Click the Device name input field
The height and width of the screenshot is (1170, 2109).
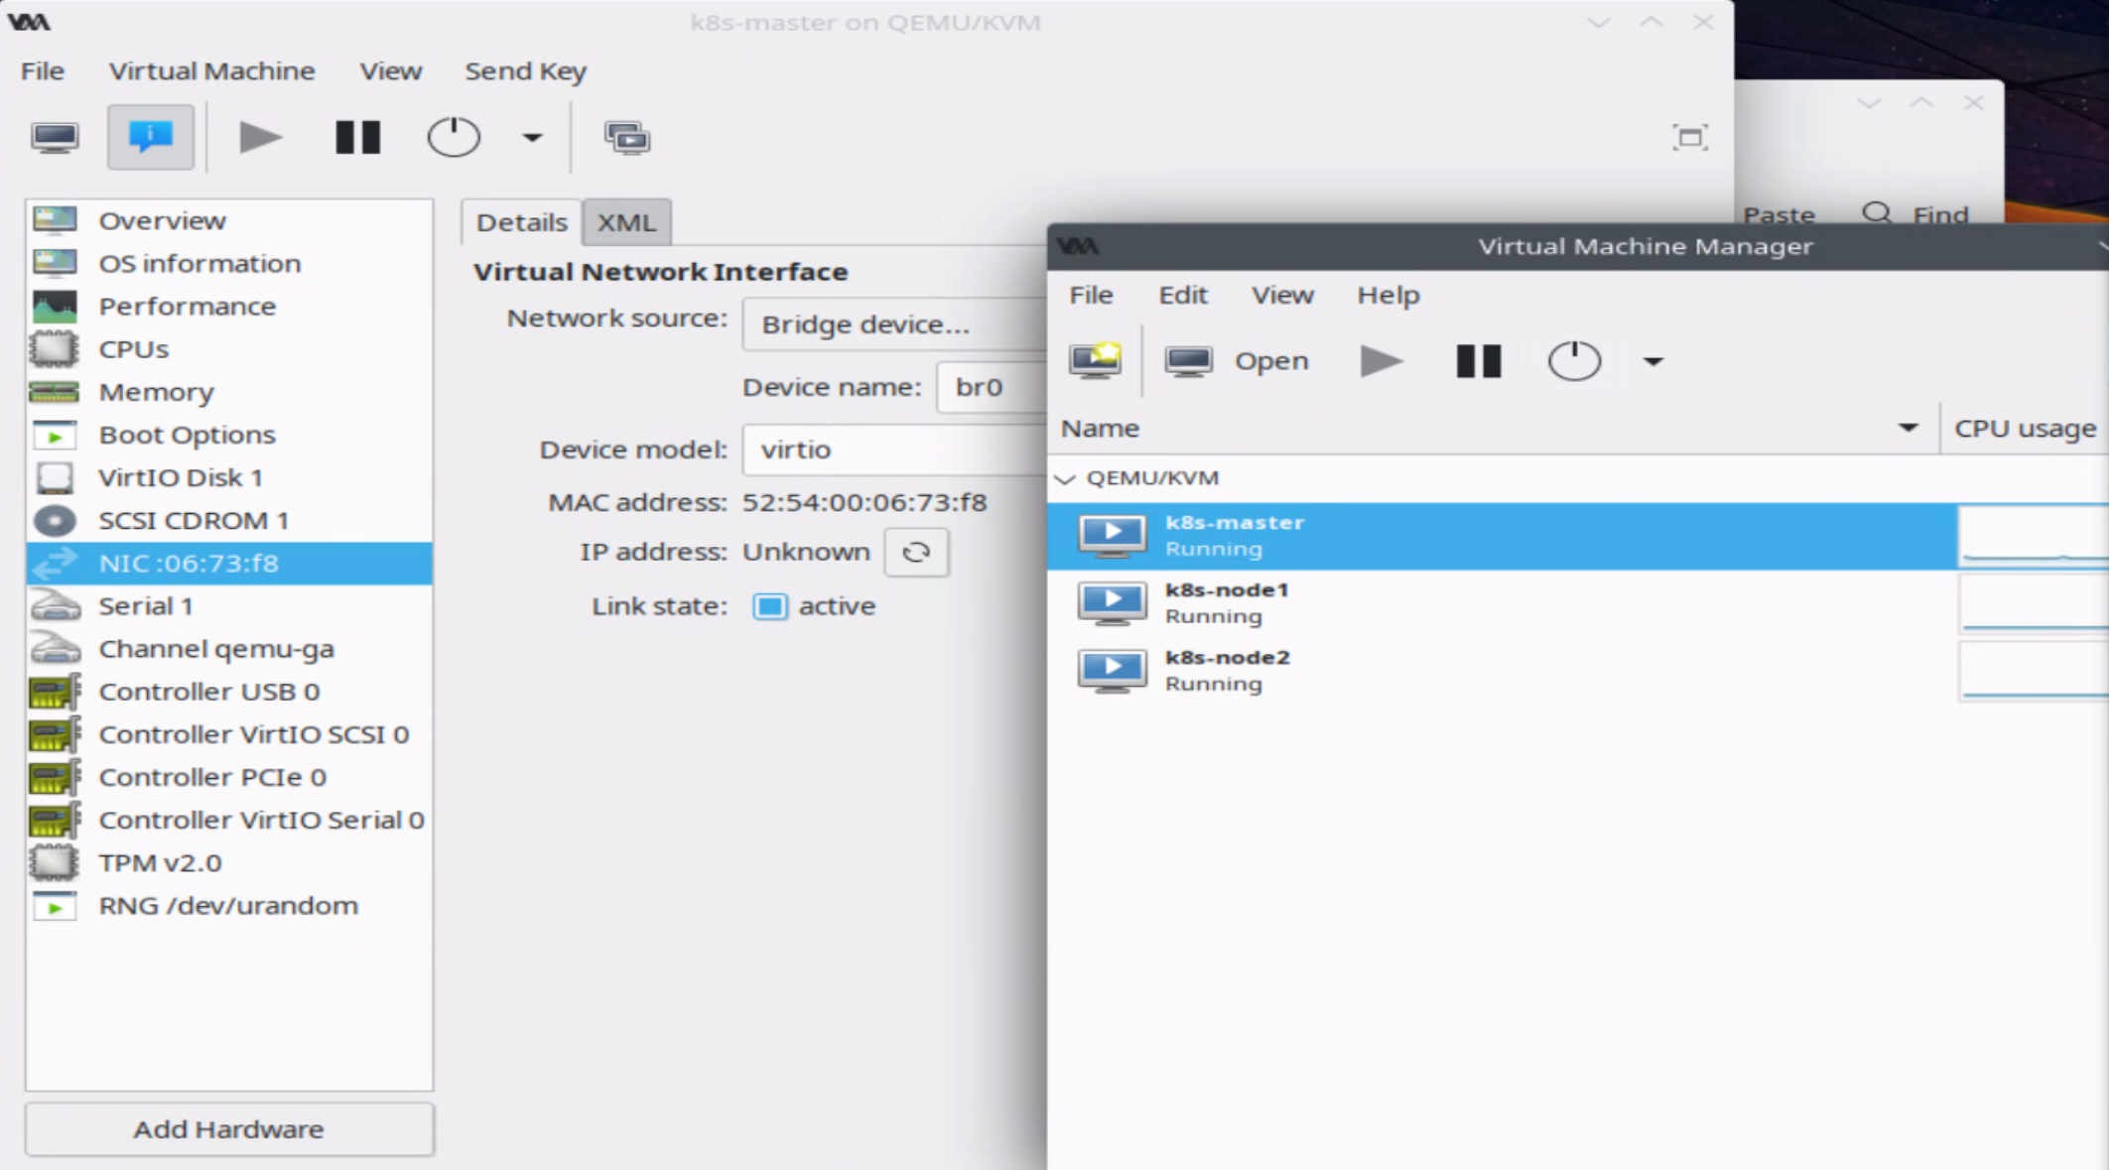(990, 387)
